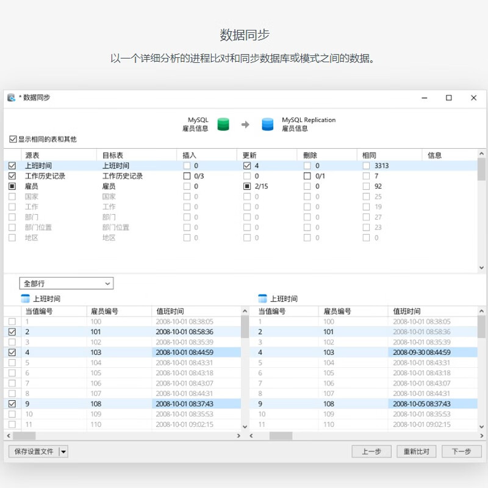Click the arrow icon between the databases

(245, 124)
